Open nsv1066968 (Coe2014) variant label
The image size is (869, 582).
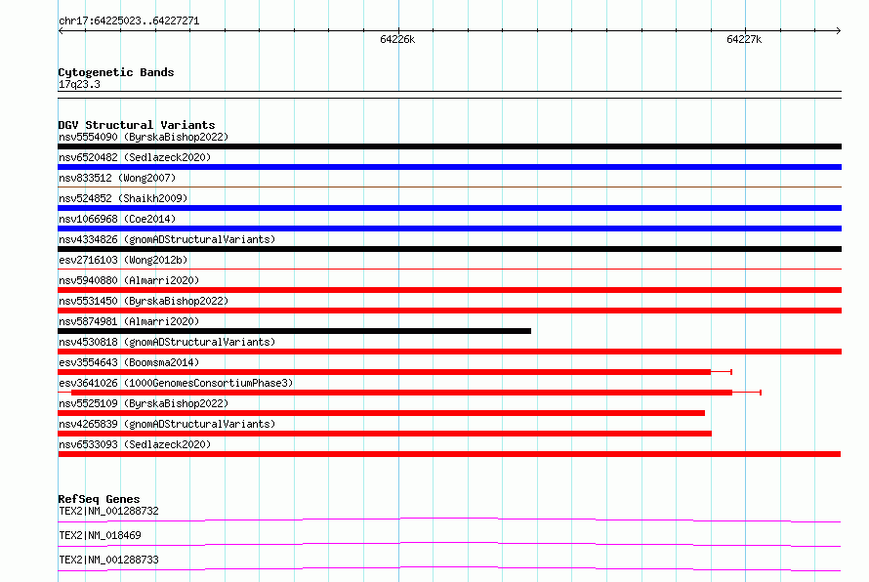click(117, 219)
